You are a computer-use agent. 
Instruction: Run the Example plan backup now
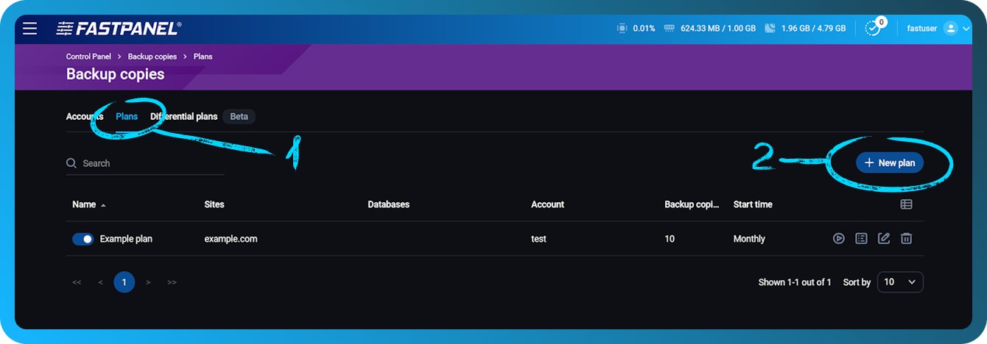[x=838, y=239]
